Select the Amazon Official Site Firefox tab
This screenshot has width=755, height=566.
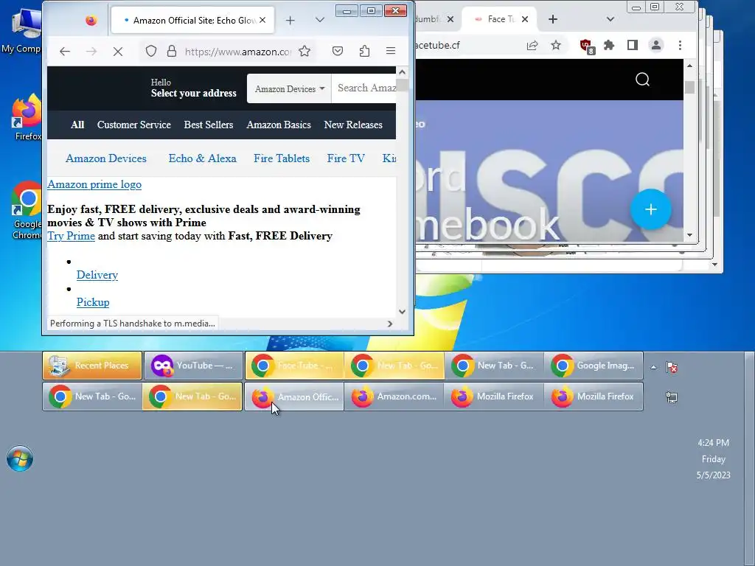(x=192, y=20)
